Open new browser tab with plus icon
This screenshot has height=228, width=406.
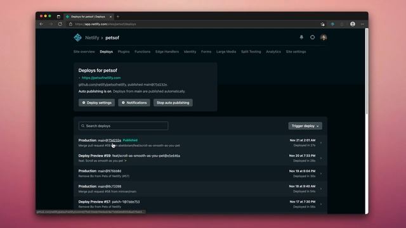click(118, 16)
